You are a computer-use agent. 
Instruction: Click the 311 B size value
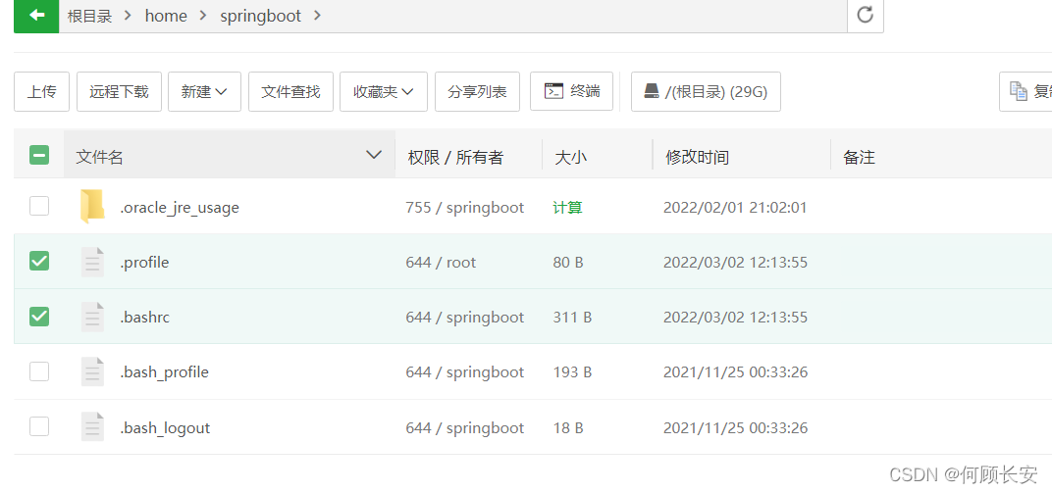click(572, 317)
